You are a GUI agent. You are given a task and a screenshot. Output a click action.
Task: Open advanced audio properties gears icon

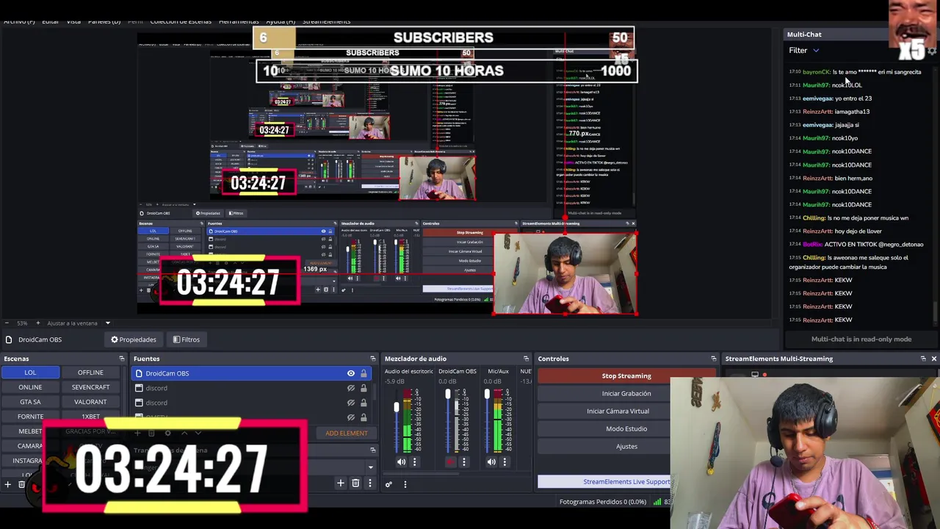click(388, 484)
